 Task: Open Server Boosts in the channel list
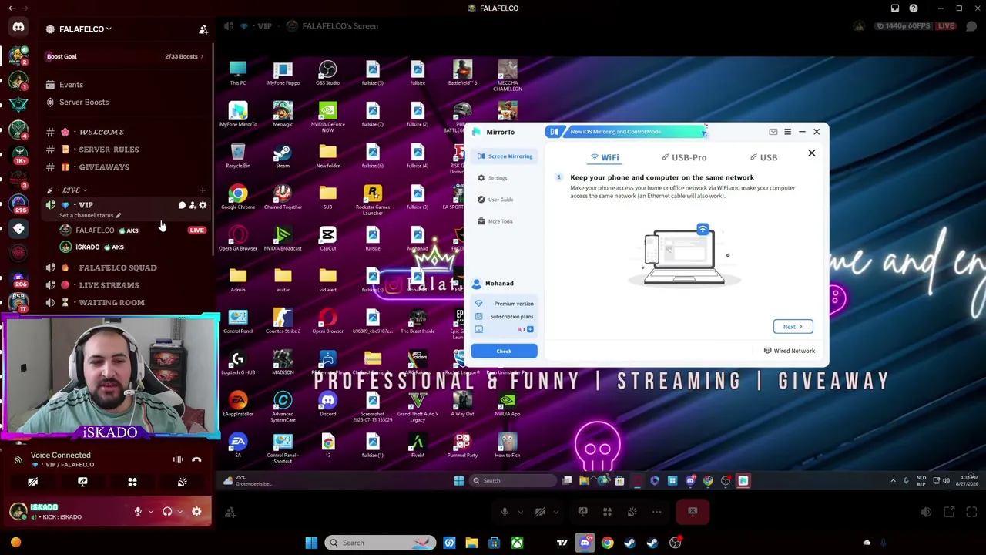[x=84, y=102]
